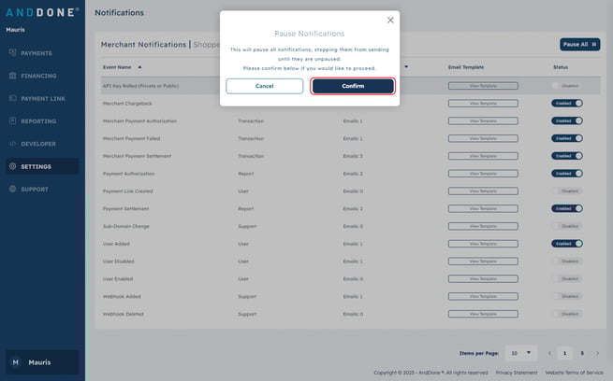Switch to the Shopper notifications tab
This screenshot has width=613, height=381.
coord(206,44)
